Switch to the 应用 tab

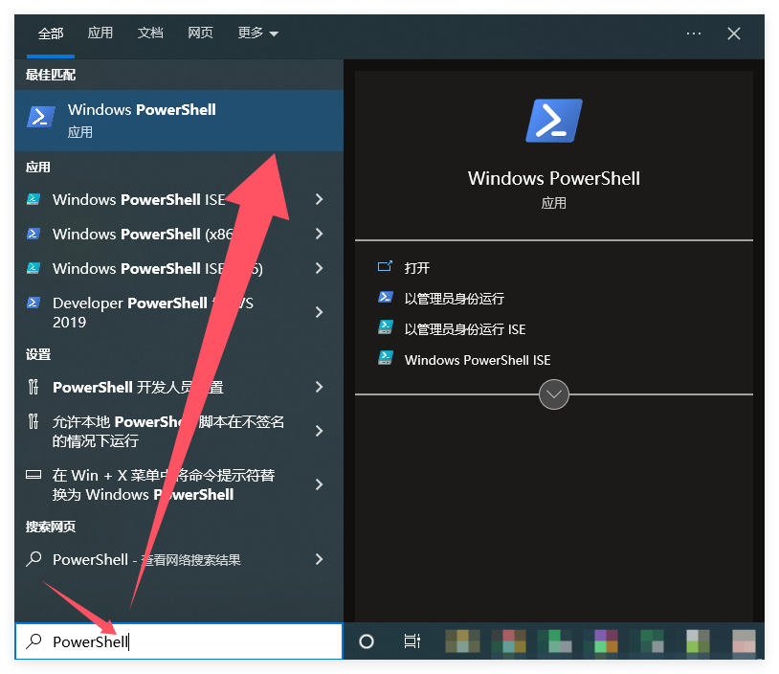click(x=100, y=34)
